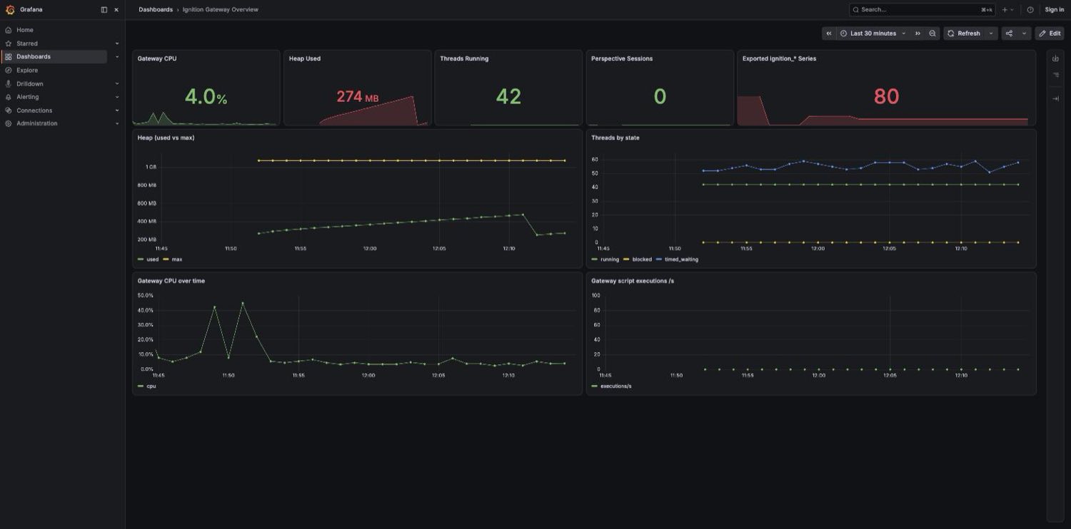Open Explore in the sidebar menu

click(27, 71)
